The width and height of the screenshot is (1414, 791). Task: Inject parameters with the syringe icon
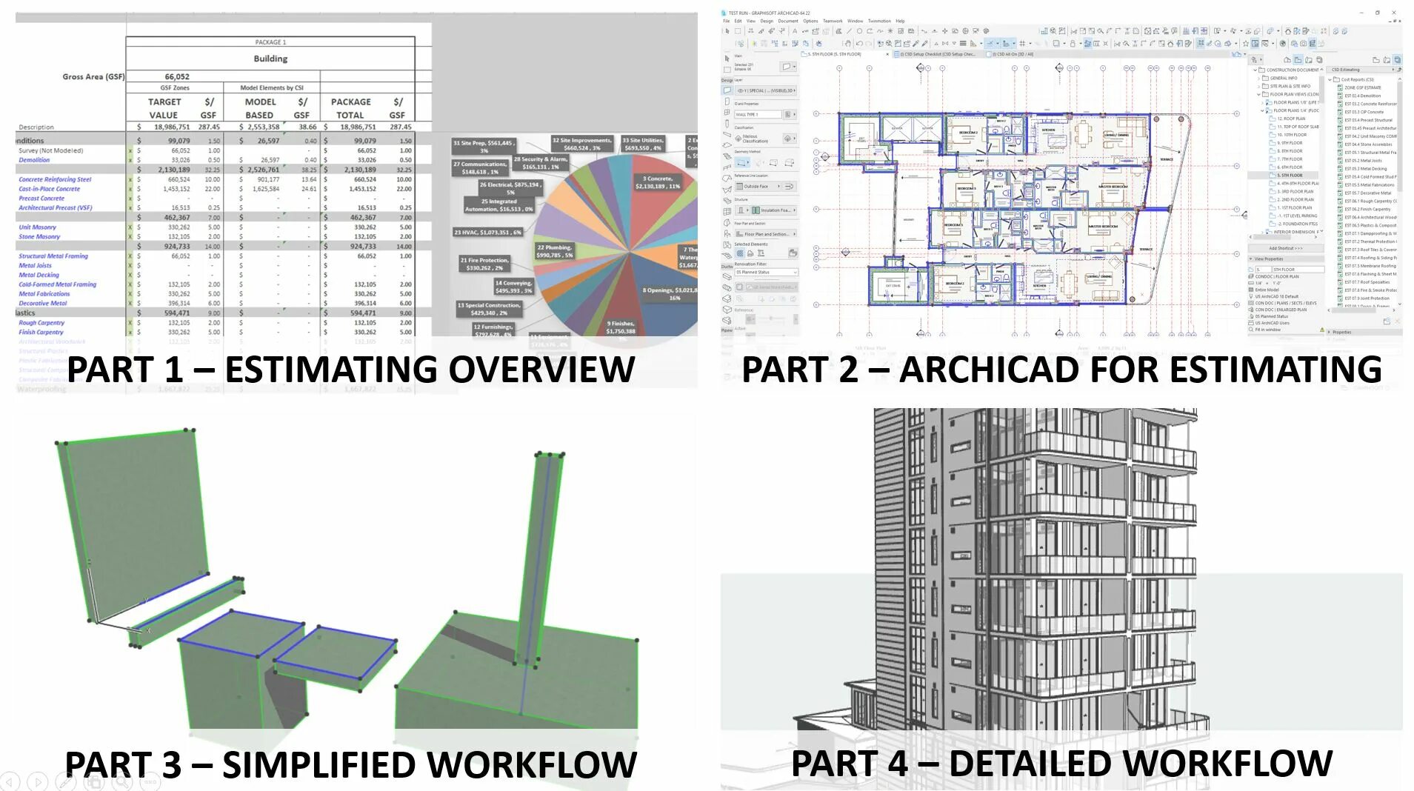coord(924,44)
